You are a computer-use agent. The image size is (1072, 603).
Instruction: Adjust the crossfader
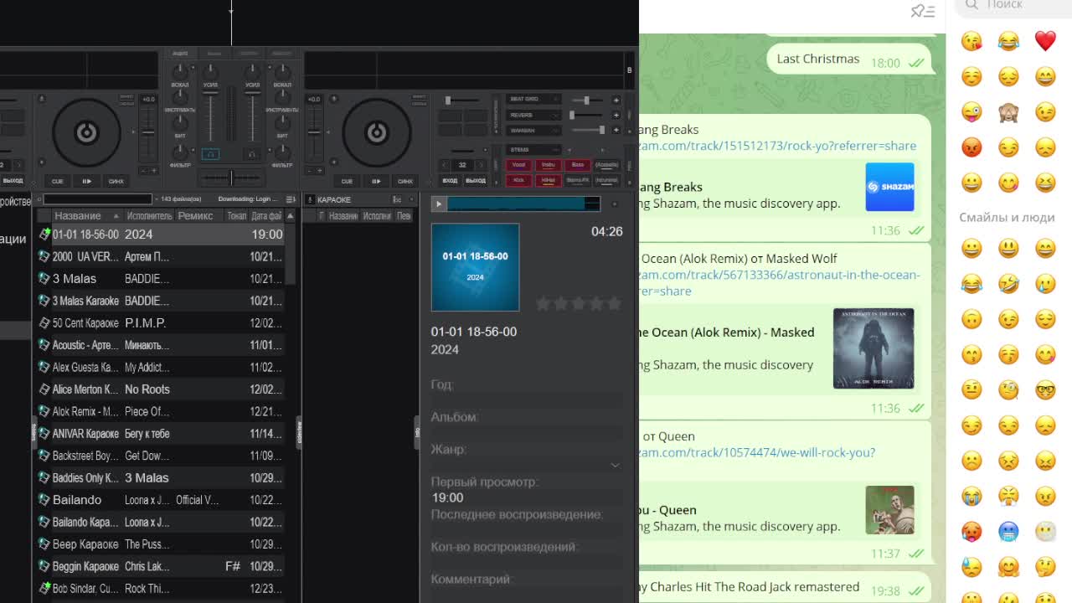[231, 177]
